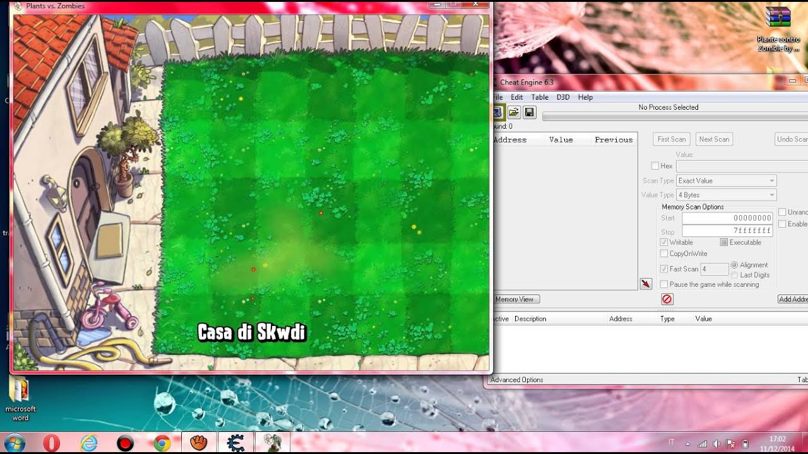Click the save floppy disk icon

pyautogui.click(x=530, y=112)
